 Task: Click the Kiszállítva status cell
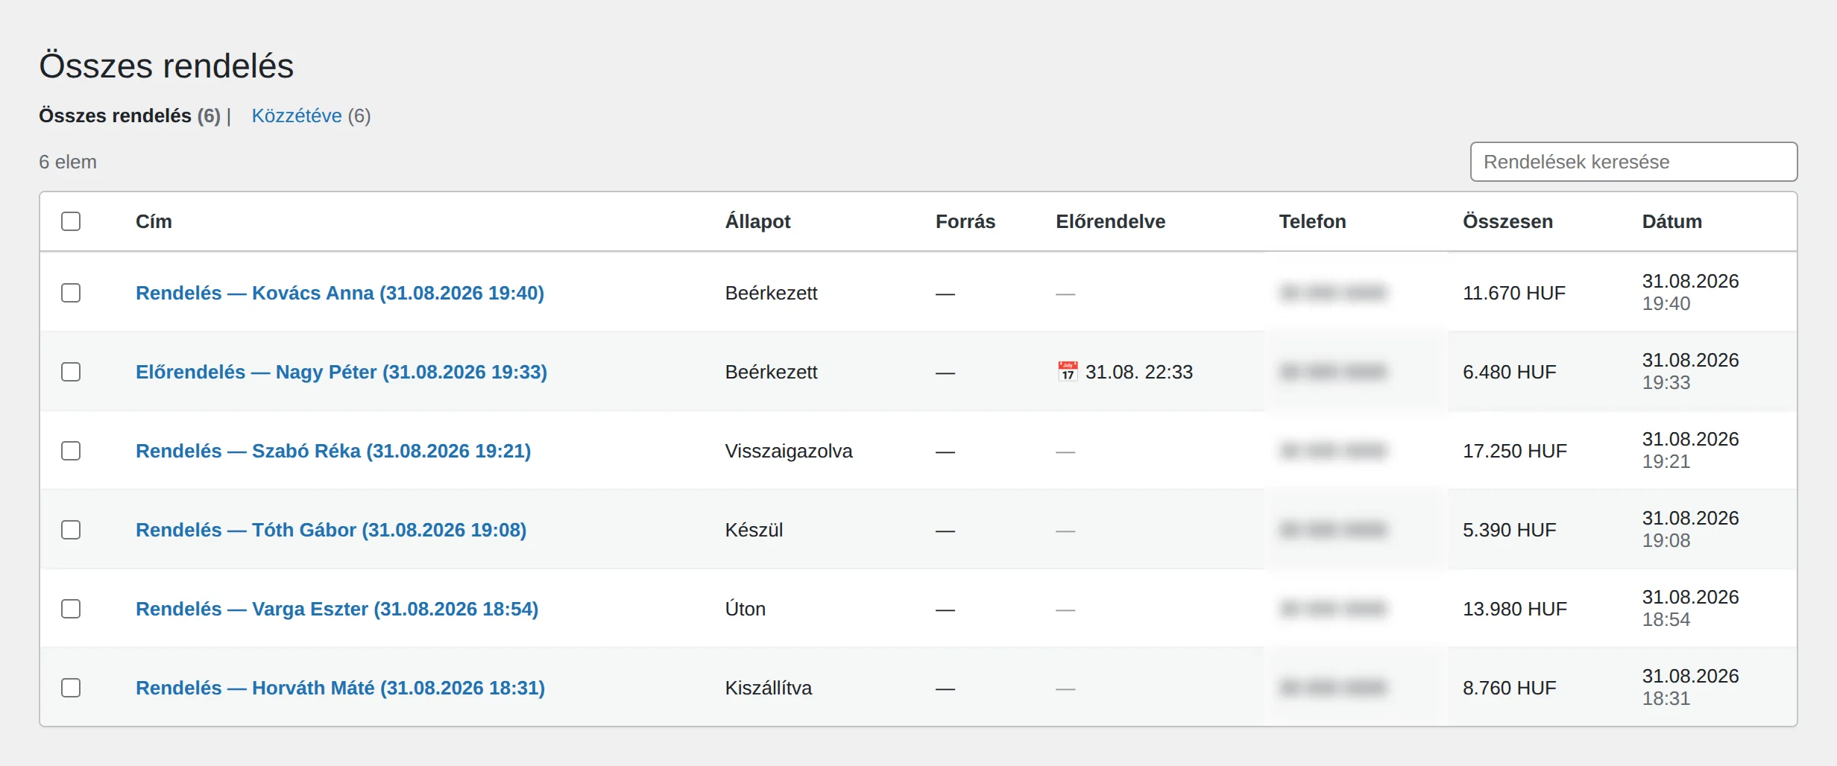pyautogui.click(x=769, y=688)
